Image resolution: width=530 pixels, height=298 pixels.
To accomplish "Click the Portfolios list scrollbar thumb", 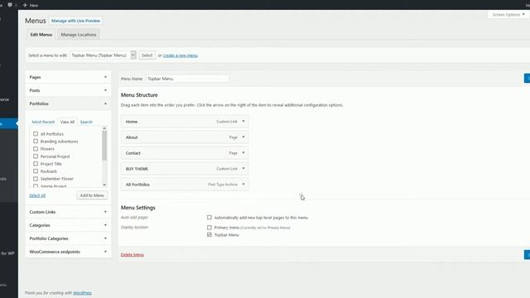I will coord(104,146).
